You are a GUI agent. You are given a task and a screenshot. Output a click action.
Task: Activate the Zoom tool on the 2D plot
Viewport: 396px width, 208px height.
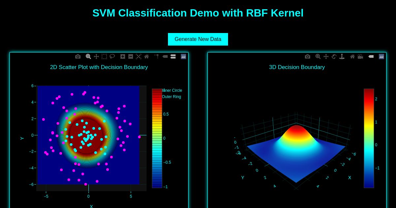tap(88, 56)
